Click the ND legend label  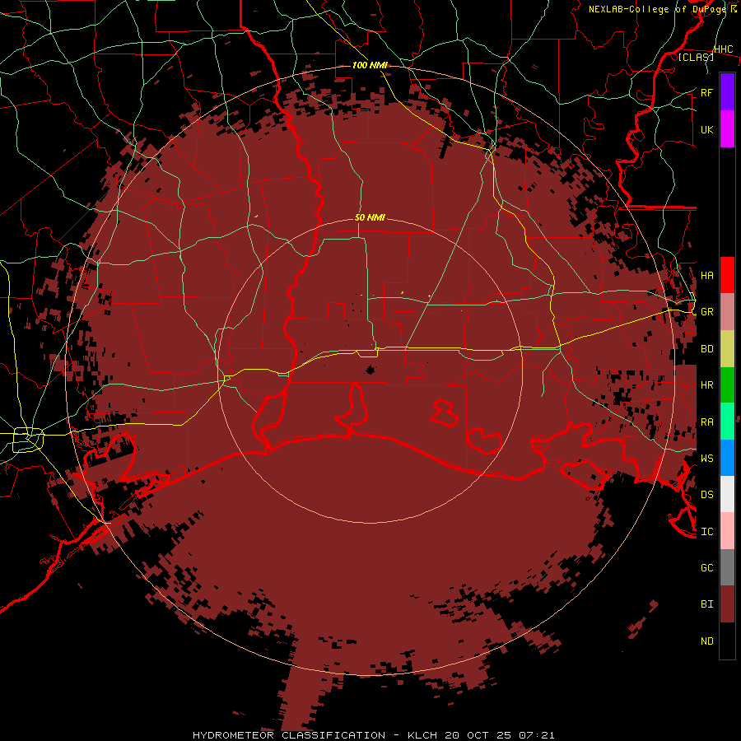click(706, 641)
